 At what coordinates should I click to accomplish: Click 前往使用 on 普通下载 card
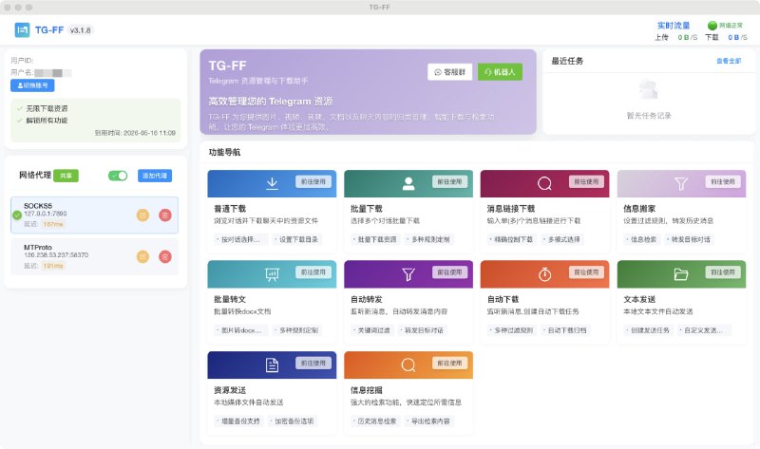click(x=313, y=181)
